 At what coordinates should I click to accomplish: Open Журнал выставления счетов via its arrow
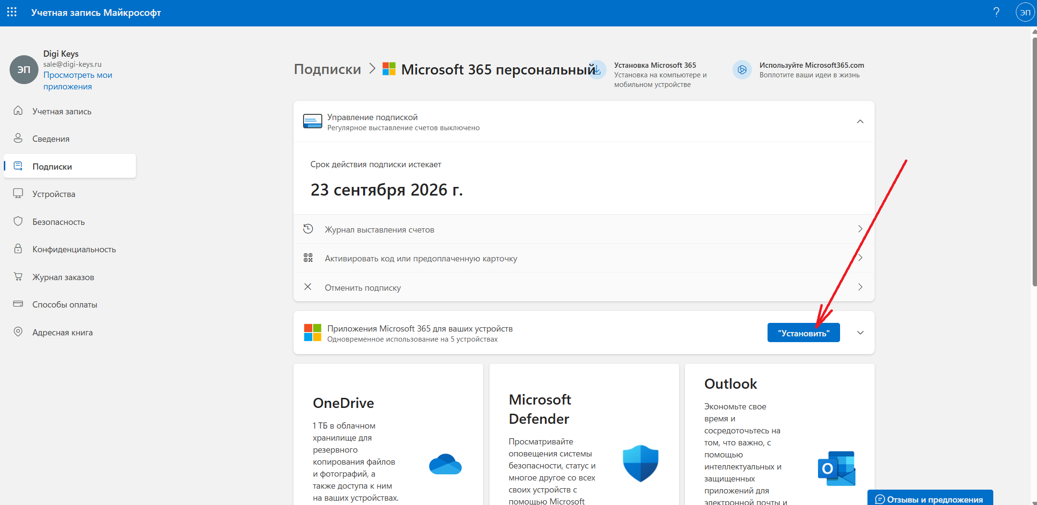pyautogui.click(x=860, y=229)
